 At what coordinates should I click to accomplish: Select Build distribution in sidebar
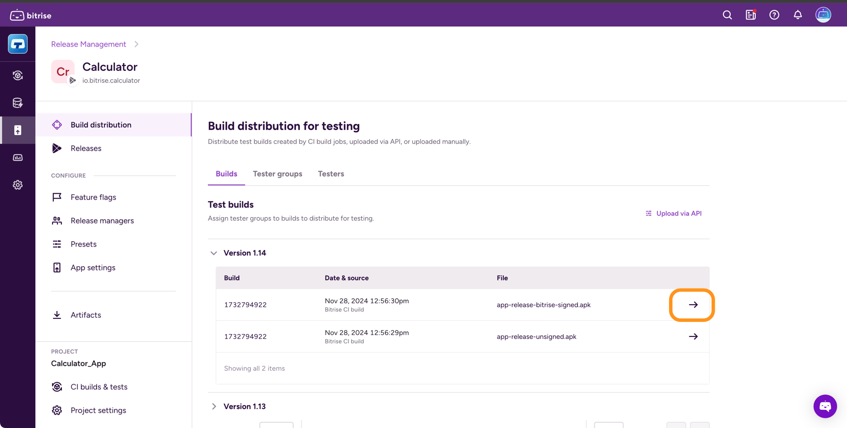114,125
